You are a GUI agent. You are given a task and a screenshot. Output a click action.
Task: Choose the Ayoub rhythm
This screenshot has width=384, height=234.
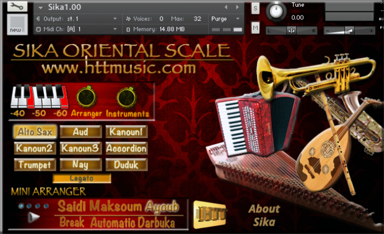[x=162, y=207]
